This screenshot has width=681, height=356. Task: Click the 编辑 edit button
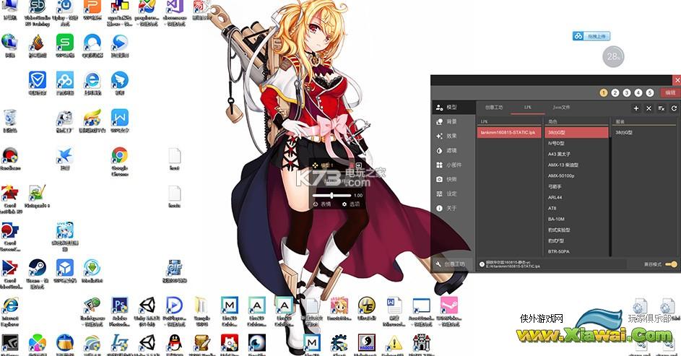pyautogui.click(x=670, y=92)
